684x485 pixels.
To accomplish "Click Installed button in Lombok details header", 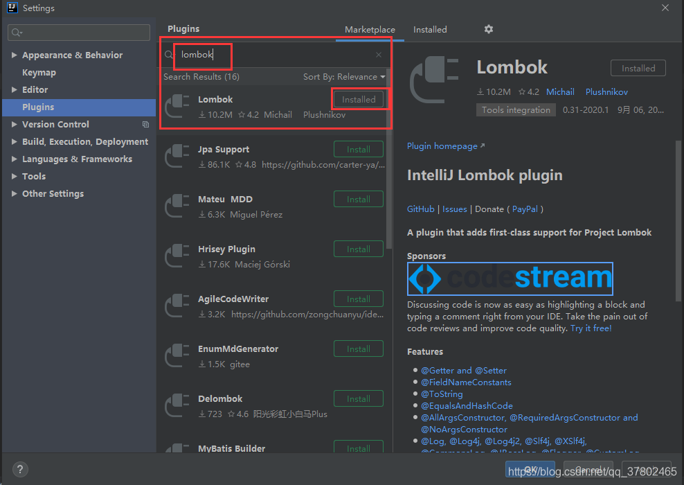I will click(638, 68).
